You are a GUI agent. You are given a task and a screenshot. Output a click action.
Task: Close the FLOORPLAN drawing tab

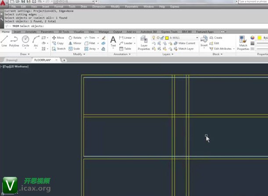(57, 60)
